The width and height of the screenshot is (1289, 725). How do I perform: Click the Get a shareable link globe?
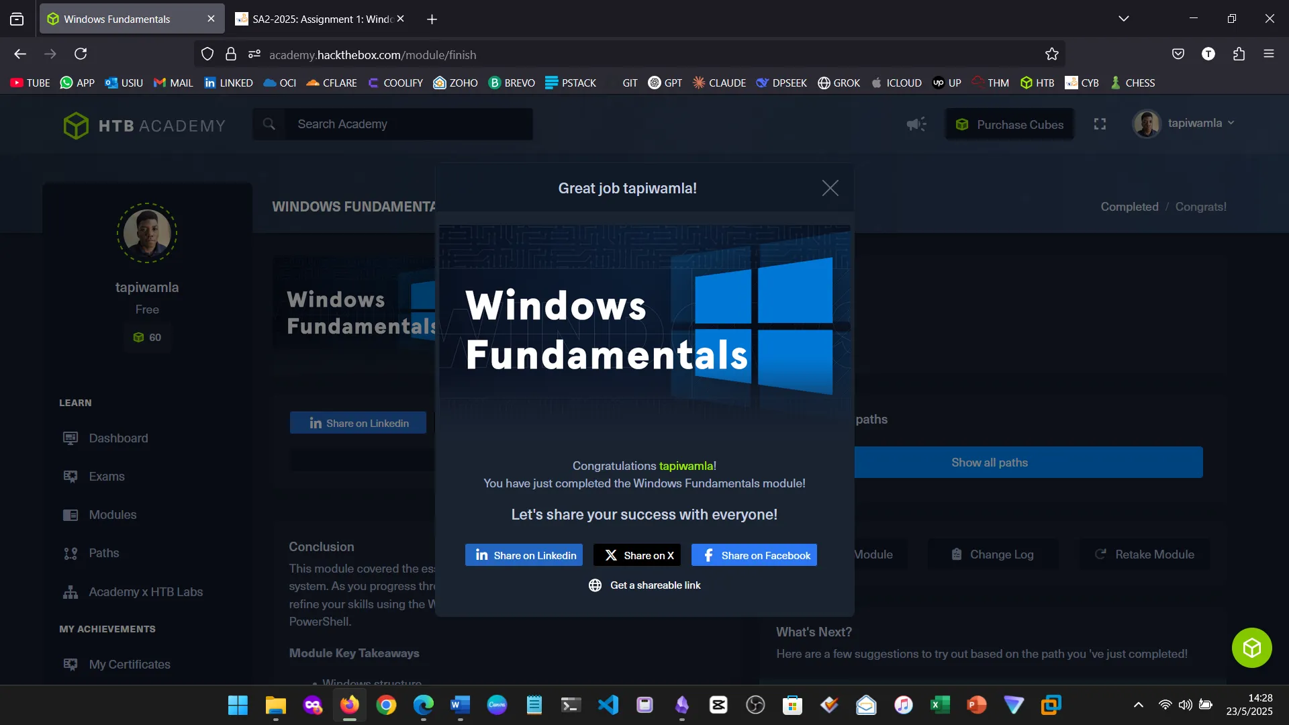[595, 585]
